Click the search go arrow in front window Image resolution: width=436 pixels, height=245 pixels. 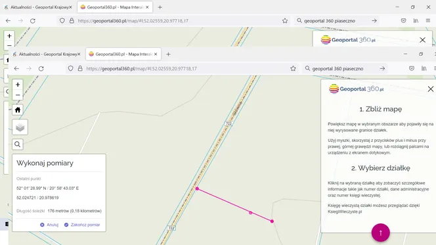(x=382, y=68)
